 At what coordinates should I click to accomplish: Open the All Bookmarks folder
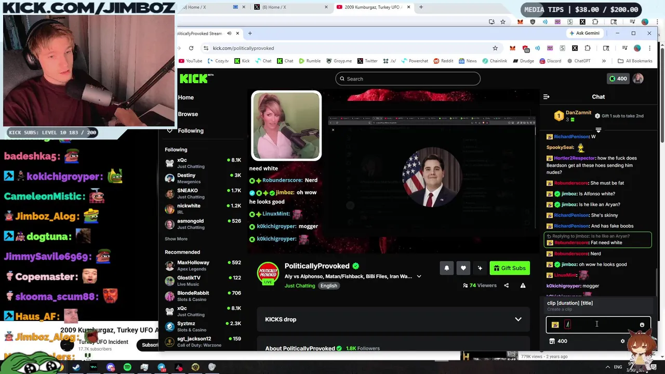click(x=635, y=61)
